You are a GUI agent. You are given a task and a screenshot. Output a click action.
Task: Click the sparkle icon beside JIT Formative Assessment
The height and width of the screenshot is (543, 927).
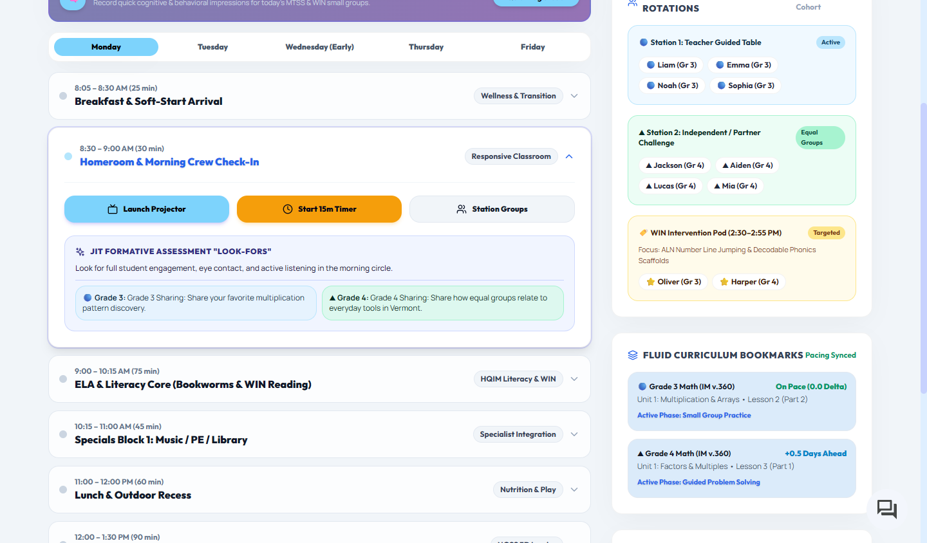[80, 252]
